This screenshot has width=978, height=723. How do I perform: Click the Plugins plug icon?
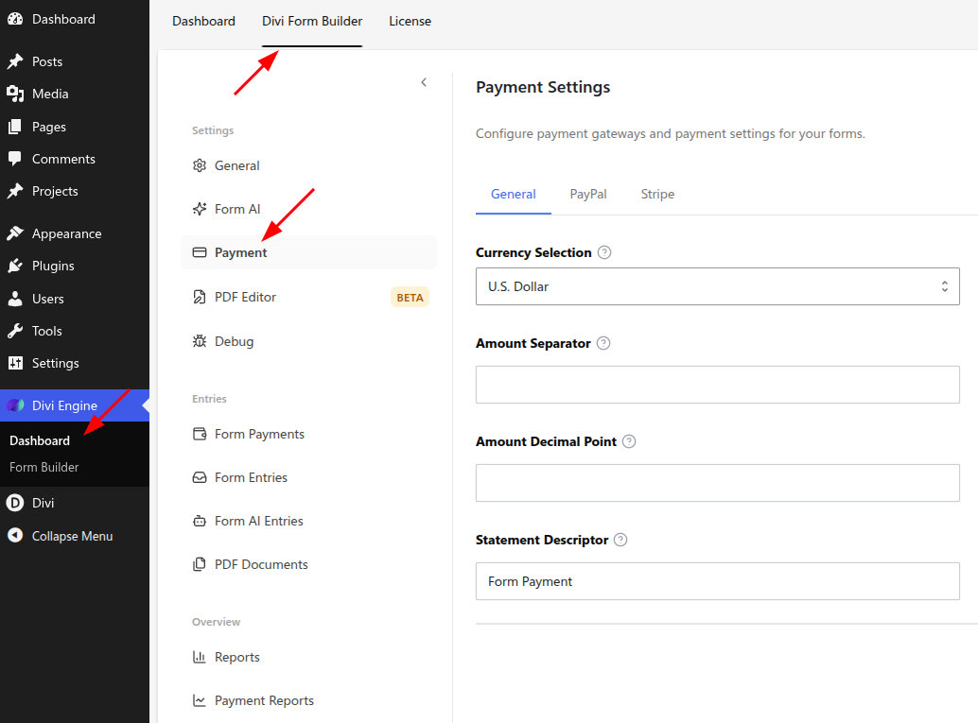[15, 266]
